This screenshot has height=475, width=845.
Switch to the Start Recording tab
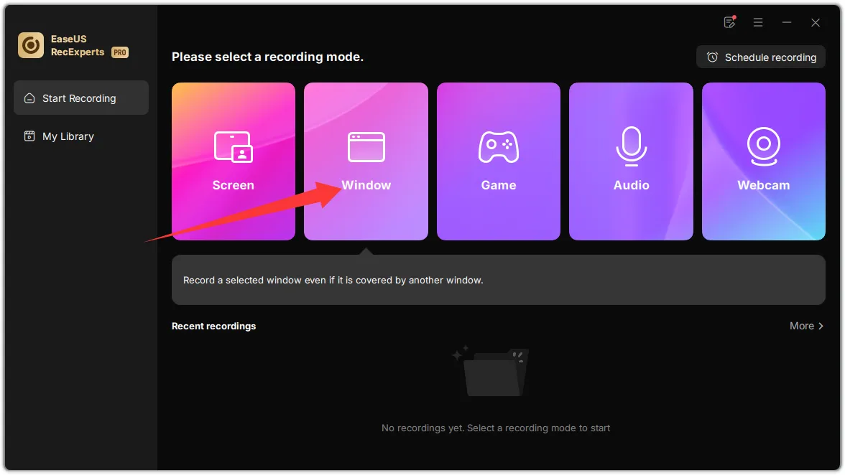point(80,98)
